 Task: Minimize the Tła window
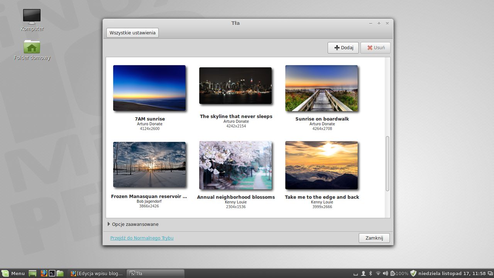[x=370, y=23]
